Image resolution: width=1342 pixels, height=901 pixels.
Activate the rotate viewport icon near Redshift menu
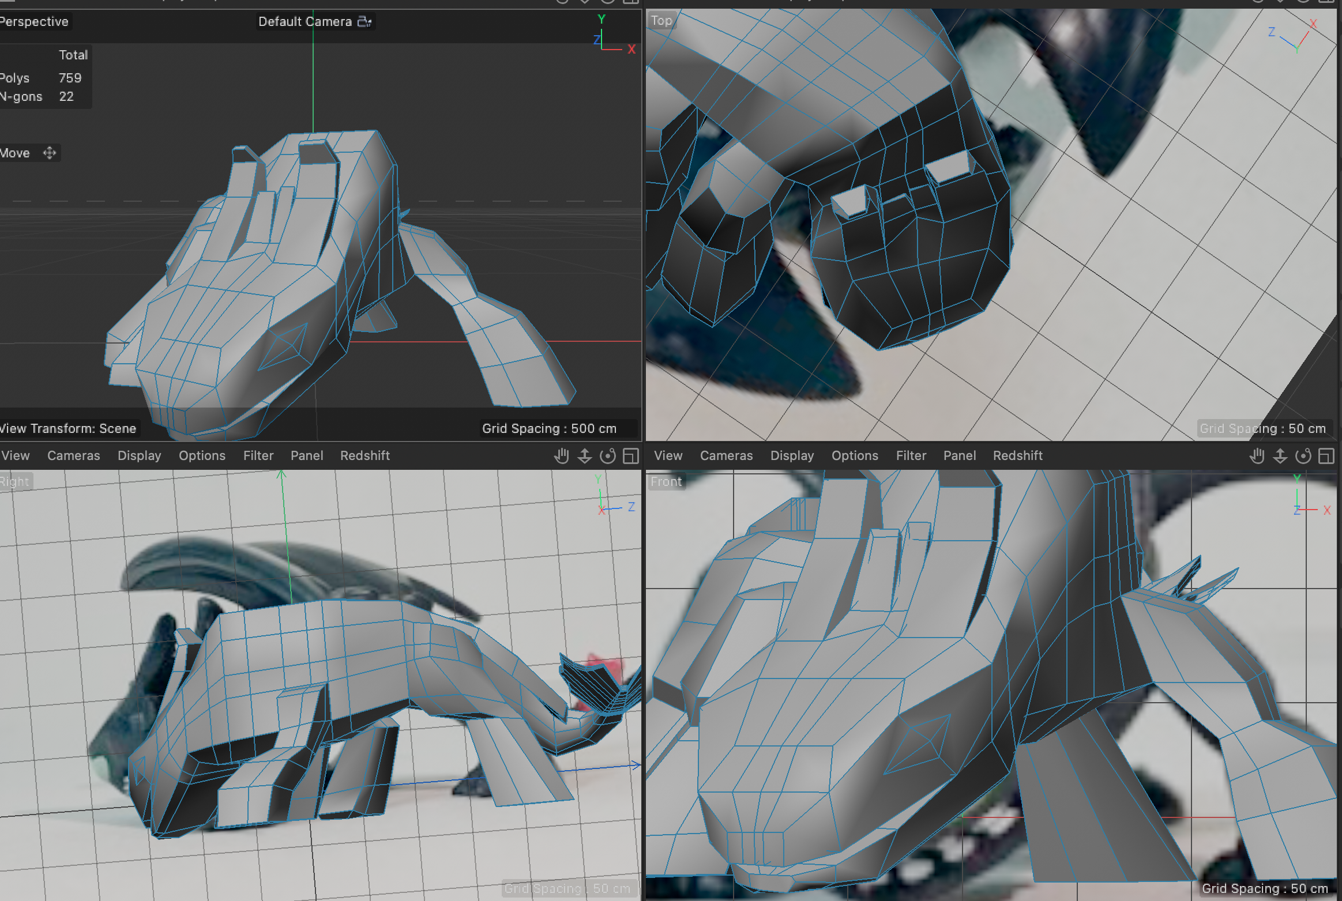(1305, 455)
